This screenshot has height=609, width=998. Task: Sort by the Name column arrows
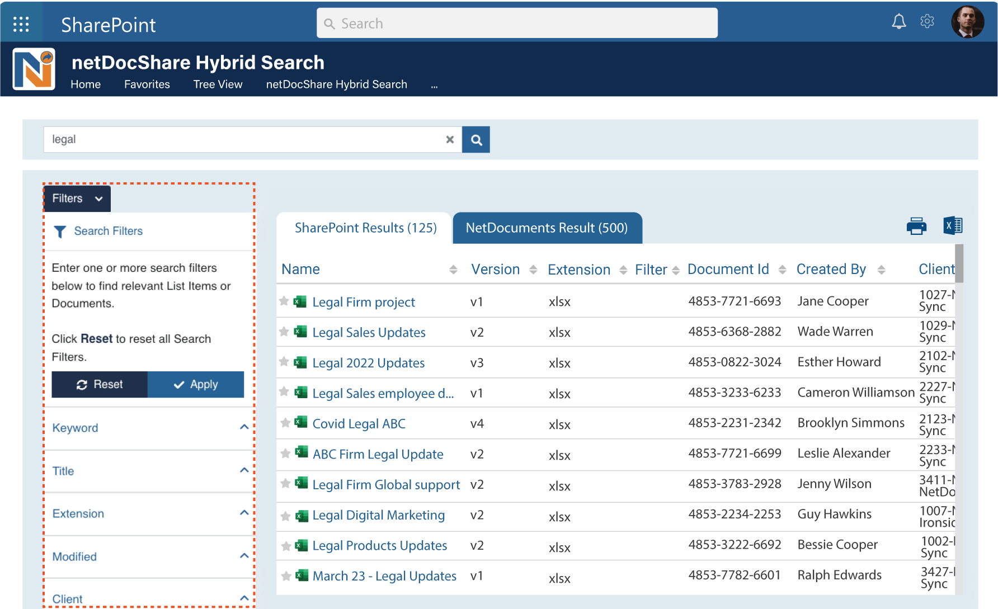click(x=453, y=270)
